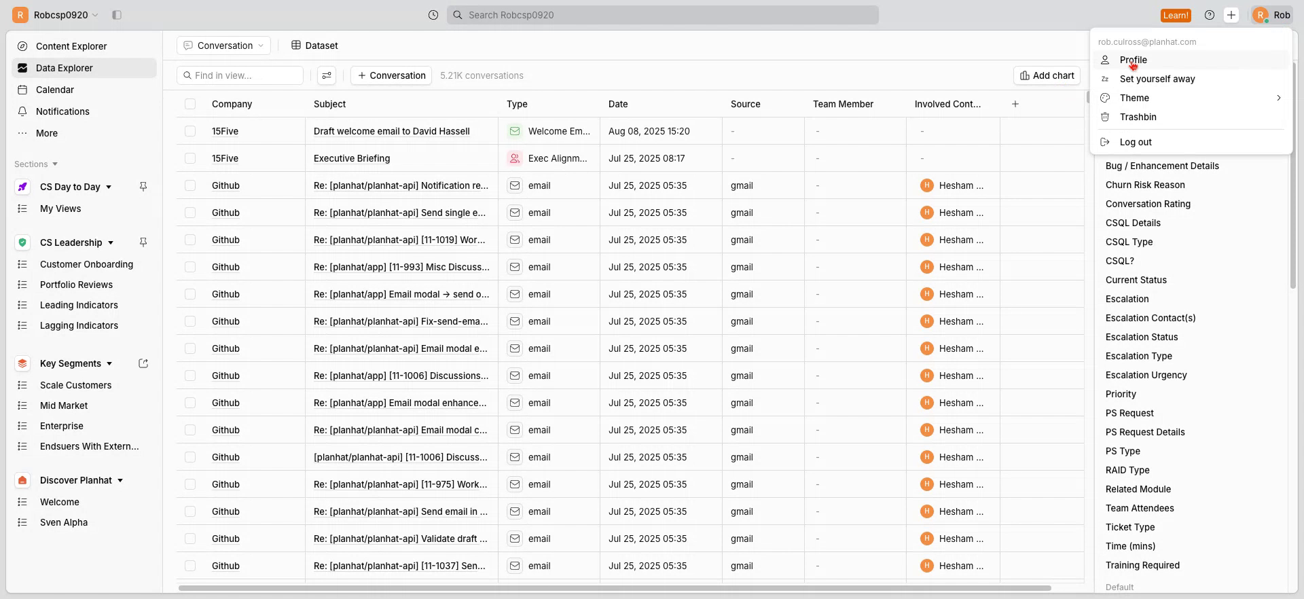Expand the Robcsp0920 workspace dropdown
1304x599 pixels.
pyautogui.click(x=95, y=15)
